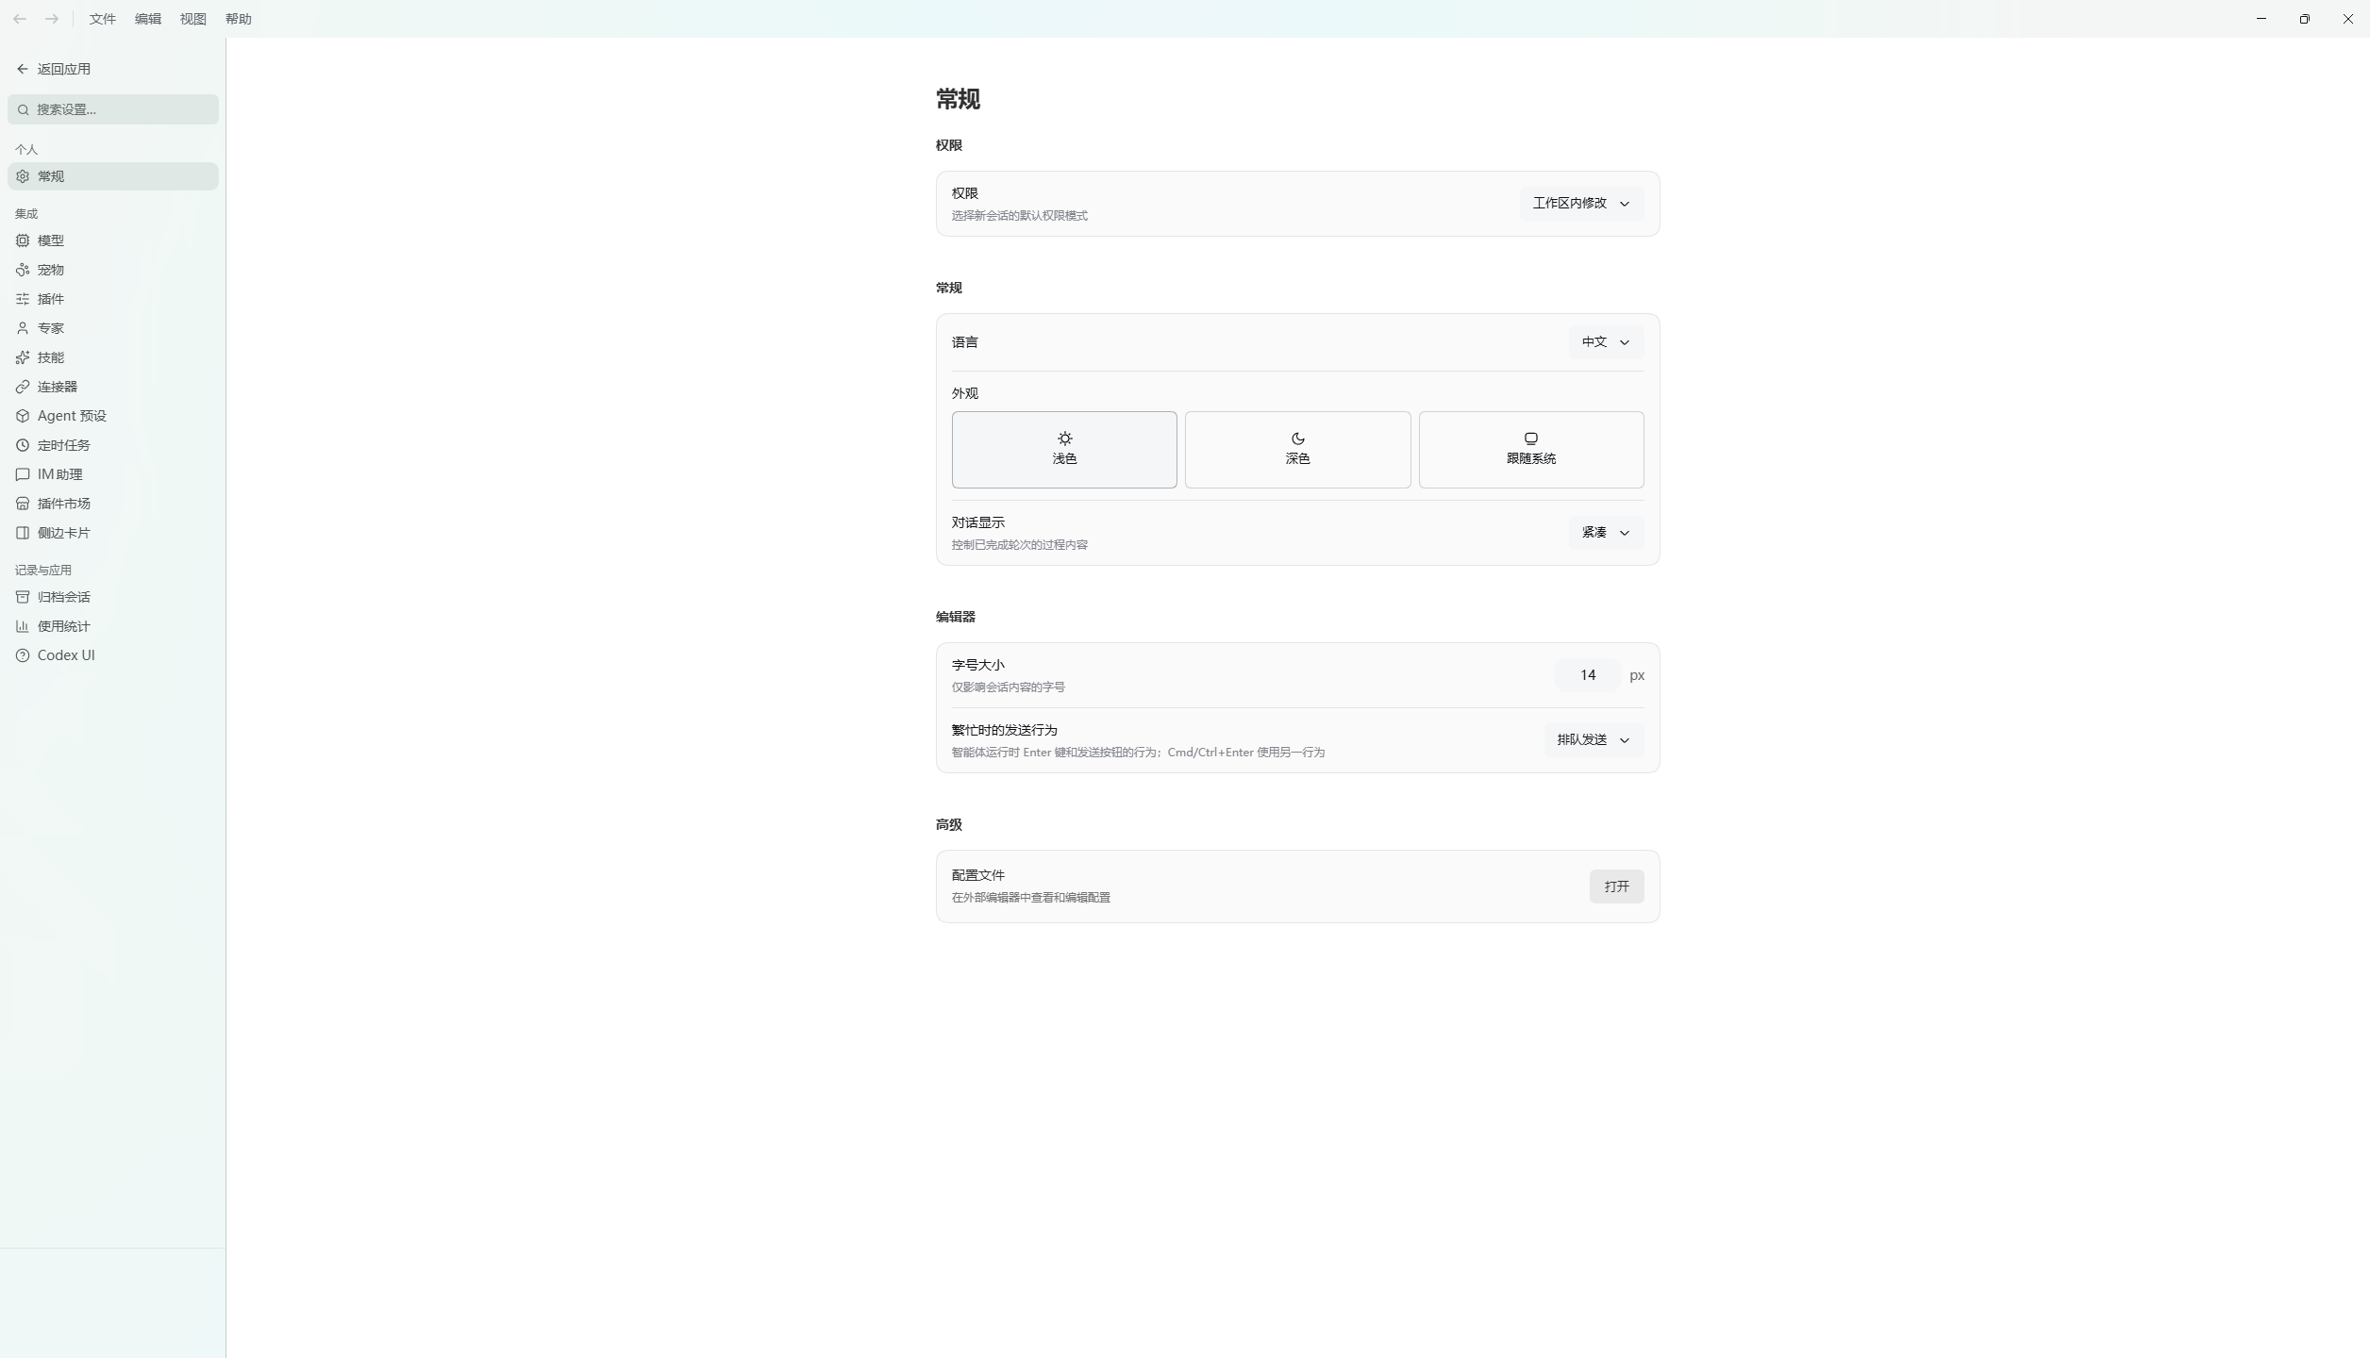The width and height of the screenshot is (2370, 1358).
Task: Open the 视图 menu
Action: 193,19
